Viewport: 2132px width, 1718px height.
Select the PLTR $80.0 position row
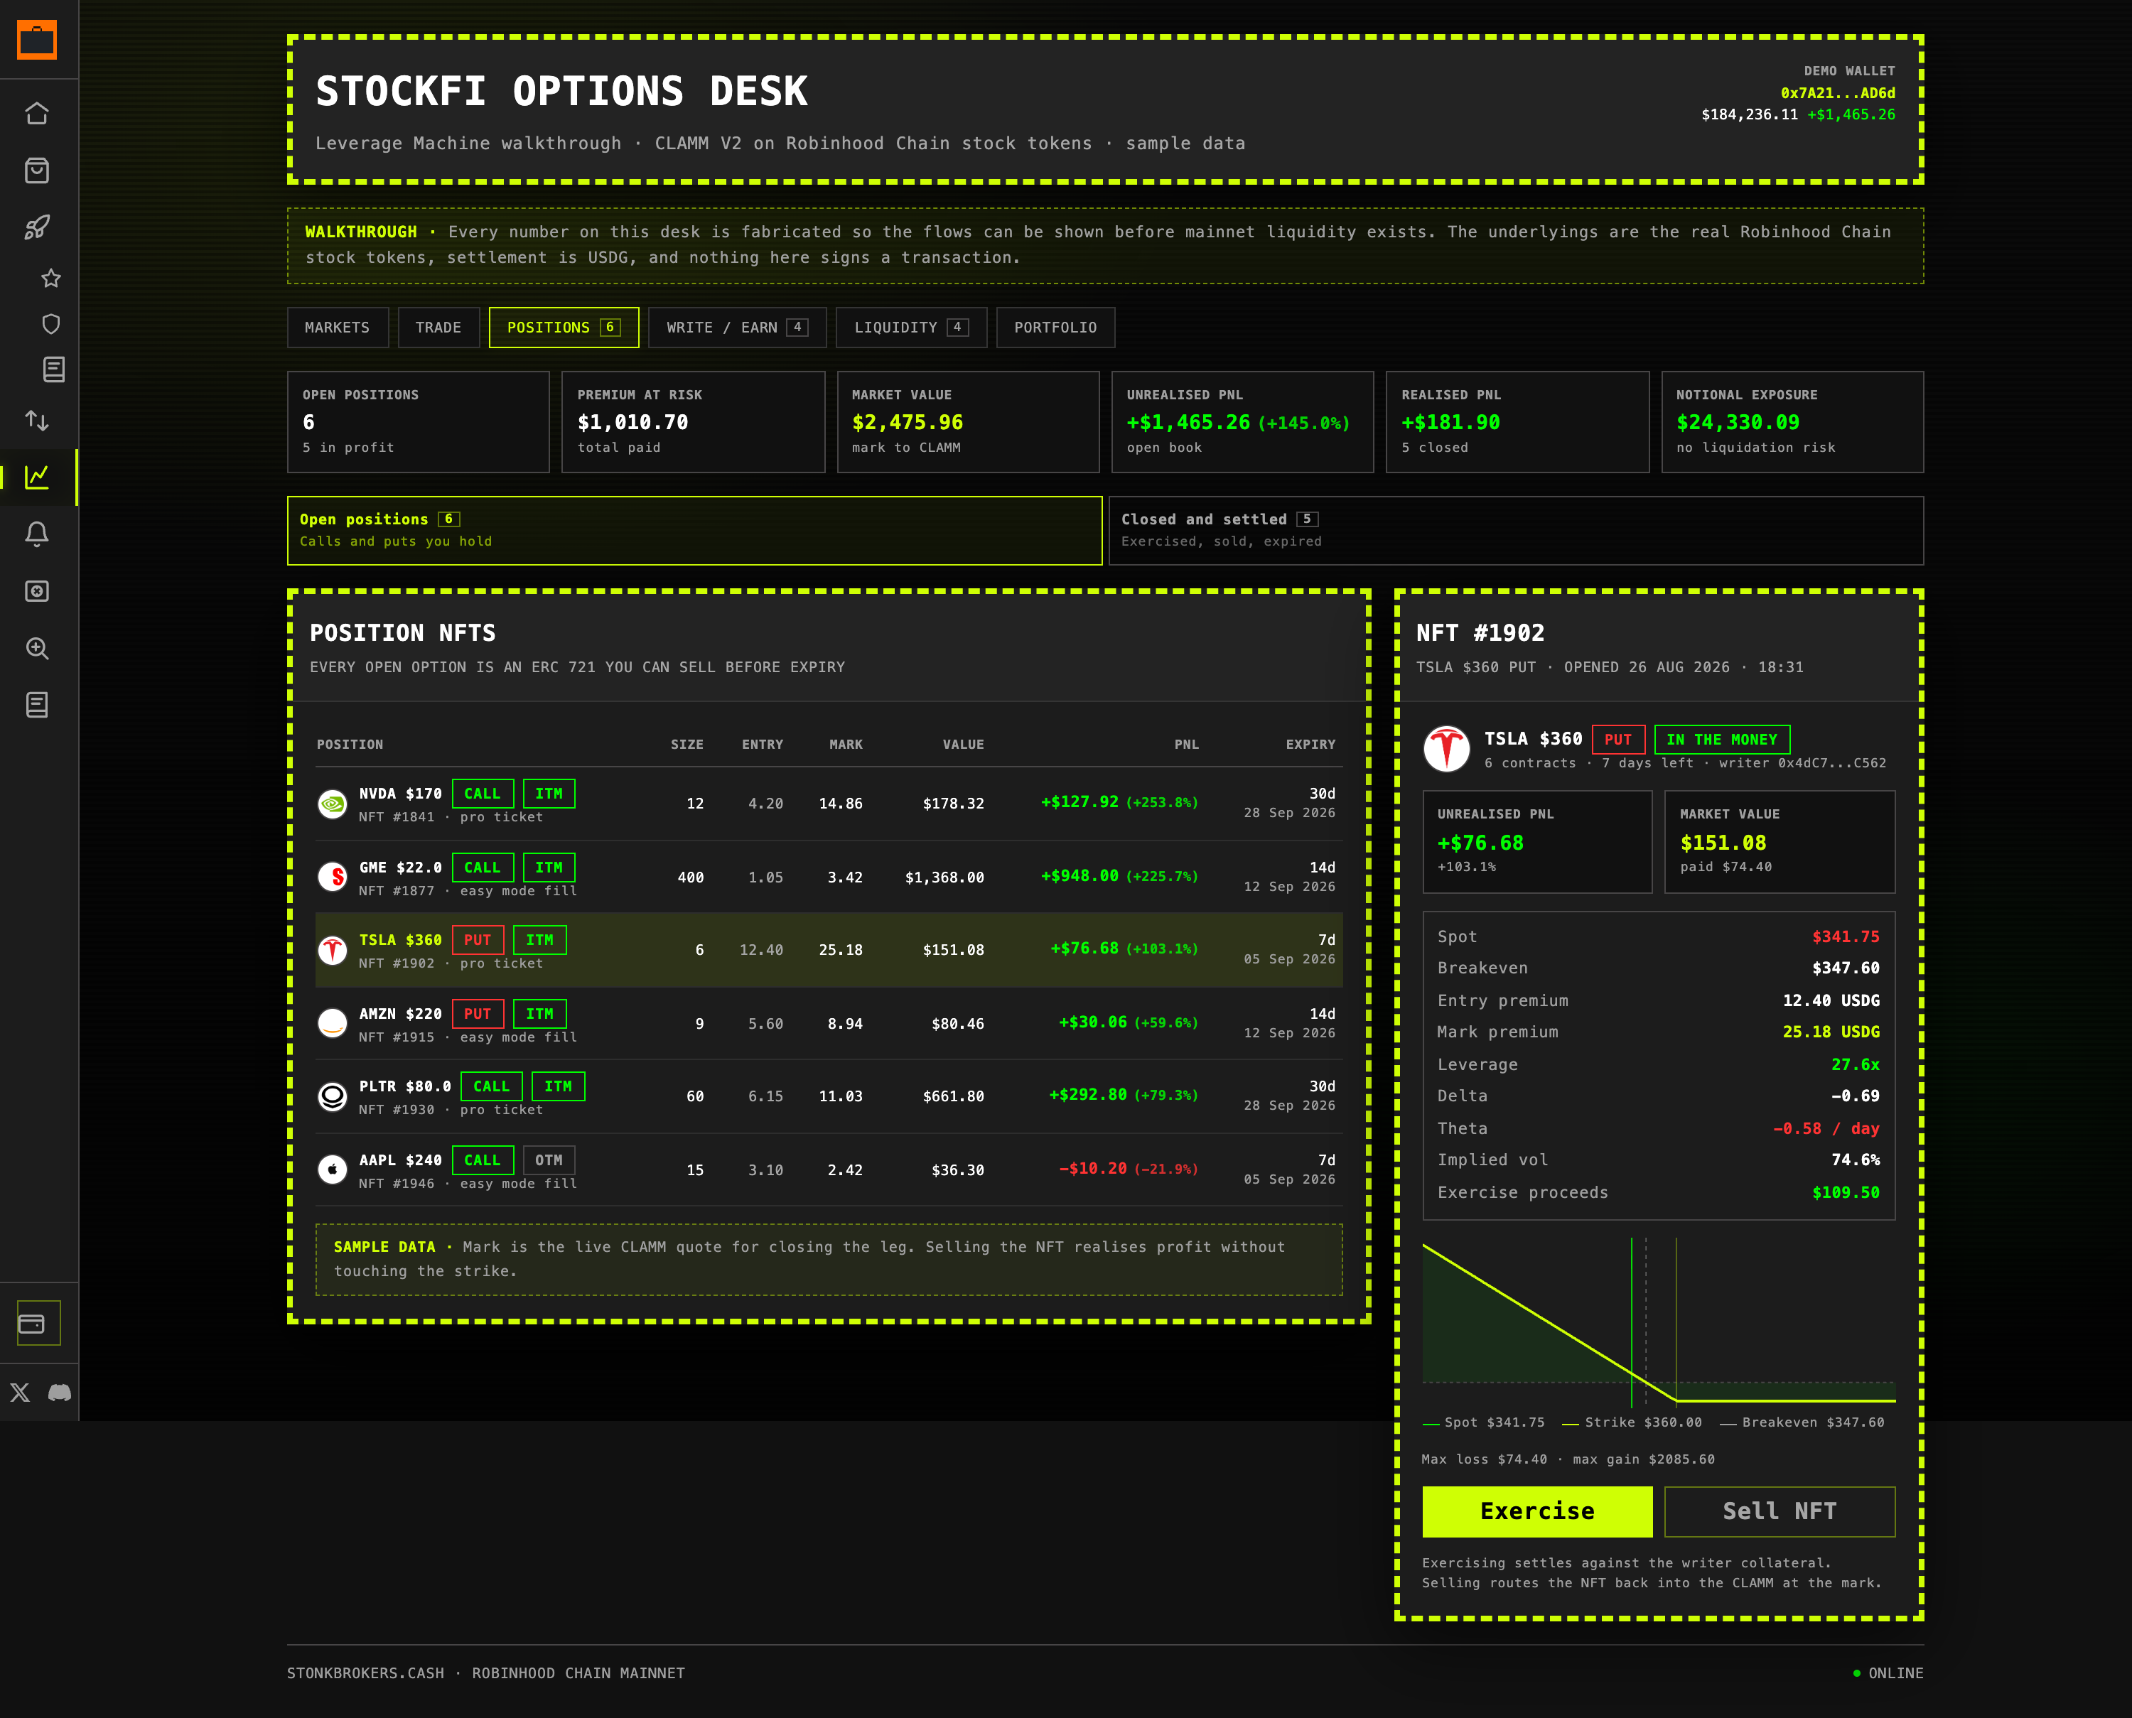(829, 1096)
